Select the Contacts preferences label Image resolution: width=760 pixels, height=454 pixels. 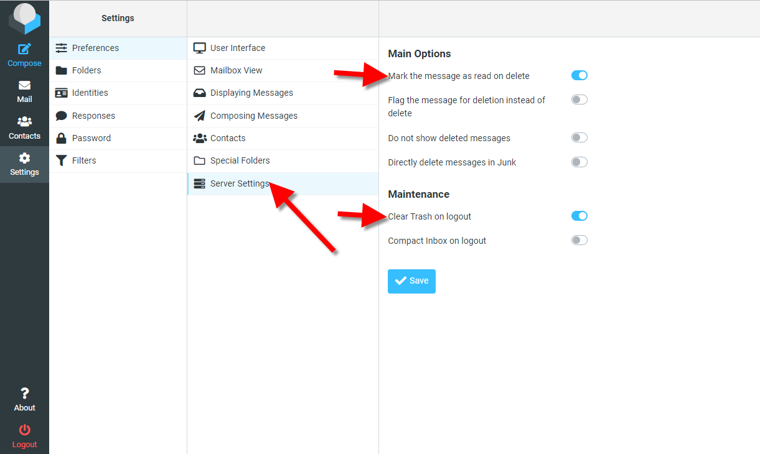(x=228, y=138)
